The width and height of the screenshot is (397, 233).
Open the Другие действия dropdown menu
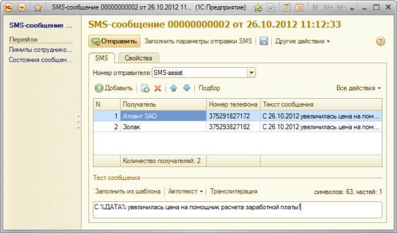[x=302, y=41]
